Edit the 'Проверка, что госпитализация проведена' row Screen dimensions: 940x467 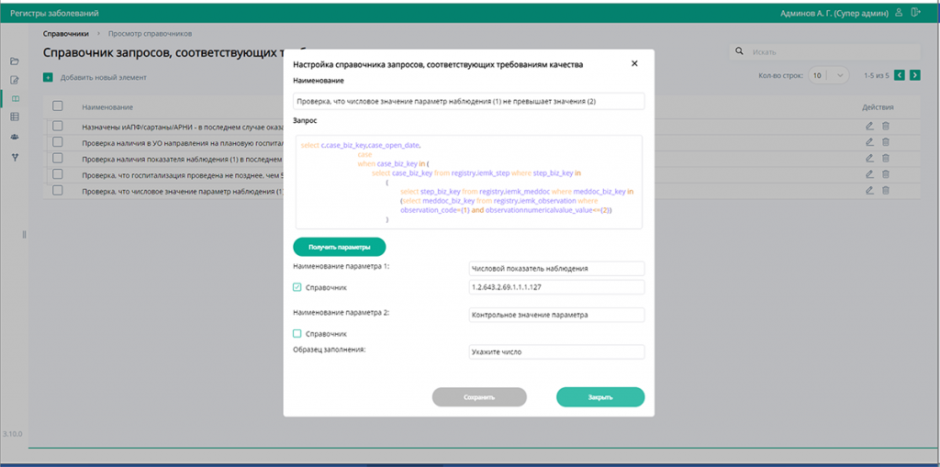(870, 174)
